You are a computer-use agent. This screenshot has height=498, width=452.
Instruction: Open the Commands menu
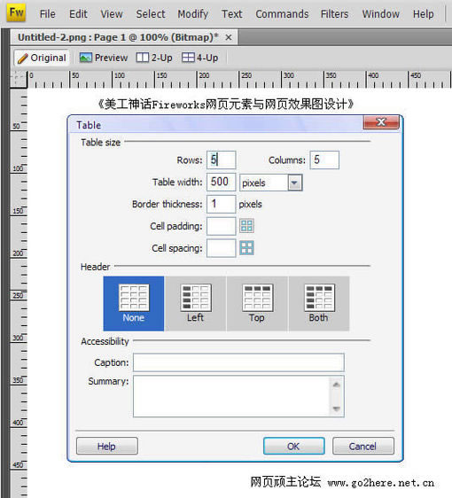[x=282, y=14]
